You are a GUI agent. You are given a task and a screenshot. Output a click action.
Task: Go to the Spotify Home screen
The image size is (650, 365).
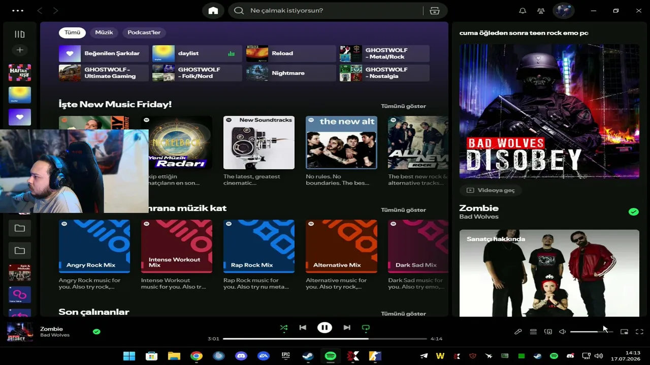213,11
